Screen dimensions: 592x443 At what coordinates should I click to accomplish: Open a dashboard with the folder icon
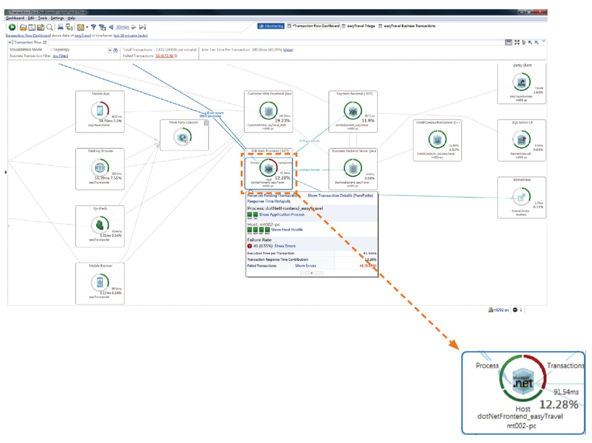(x=23, y=27)
